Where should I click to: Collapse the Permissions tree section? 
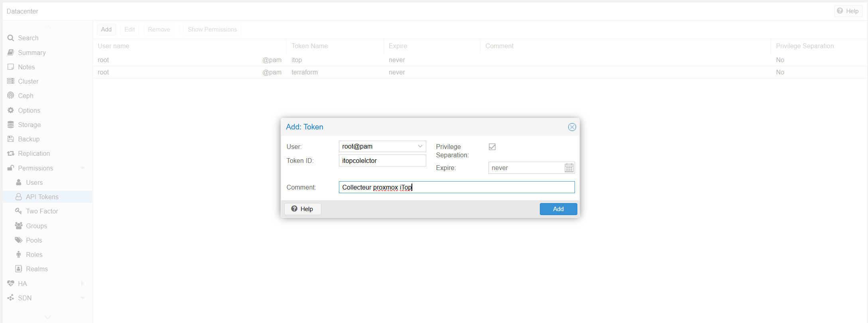coord(83,168)
